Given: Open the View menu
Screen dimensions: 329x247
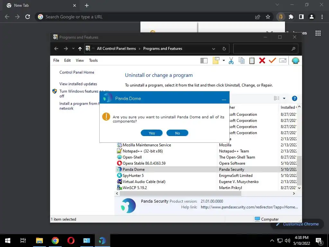Looking at the screenshot, I should pos(80,60).
